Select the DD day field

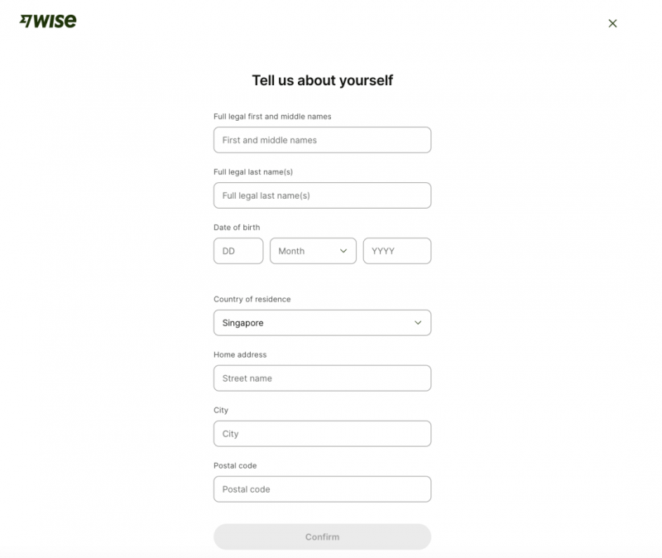tap(238, 251)
